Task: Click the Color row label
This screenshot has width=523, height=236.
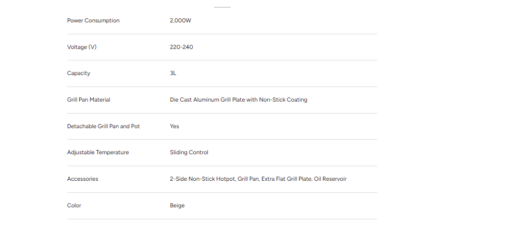Action: click(x=74, y=205)
